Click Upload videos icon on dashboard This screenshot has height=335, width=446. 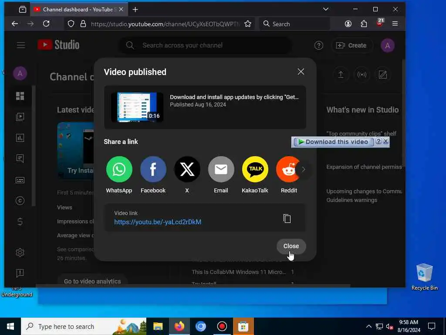(x=341, y=75)
